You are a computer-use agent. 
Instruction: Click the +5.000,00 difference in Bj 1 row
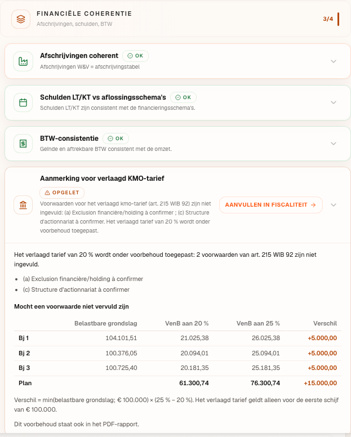322,338
